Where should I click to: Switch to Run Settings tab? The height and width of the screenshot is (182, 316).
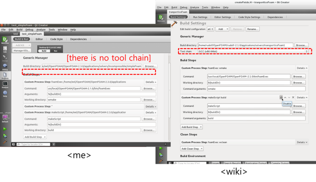point(200,17)
